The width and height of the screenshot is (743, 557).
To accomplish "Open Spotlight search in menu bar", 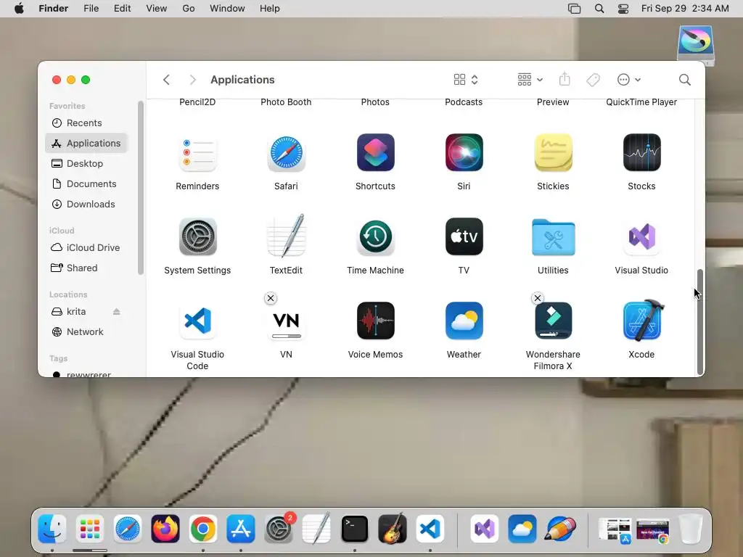I will (x=599, y=9).
